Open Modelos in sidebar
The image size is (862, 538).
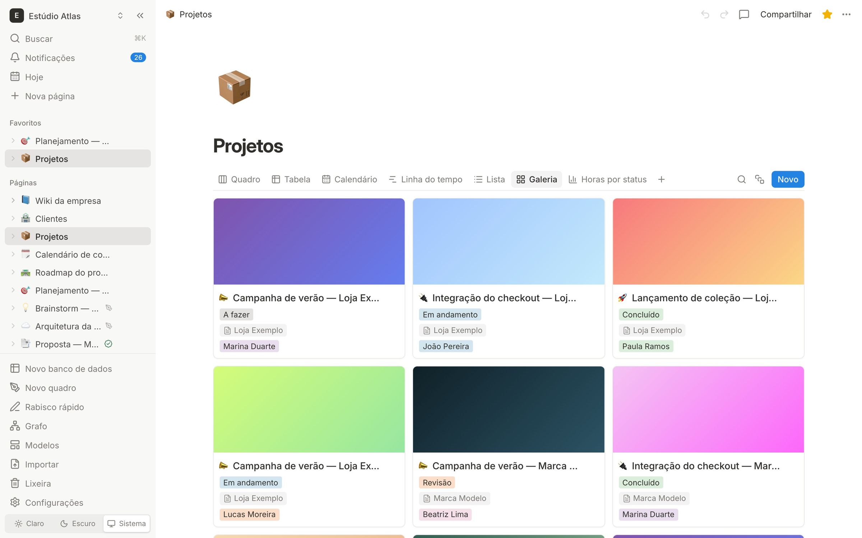pyautogui.click(x=78, y=445)
